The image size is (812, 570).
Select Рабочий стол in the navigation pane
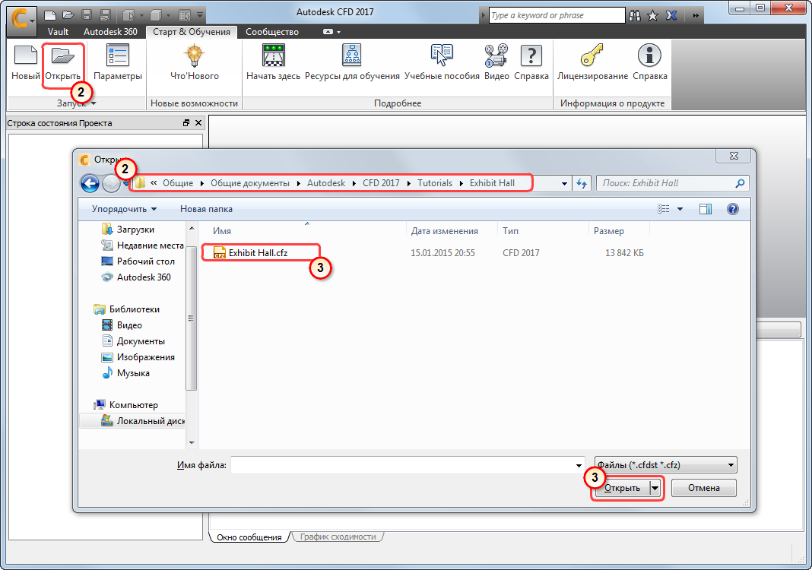tap(145, 261)
